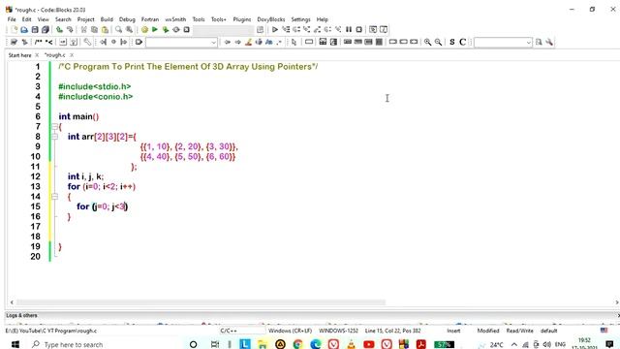Open the Search menu

point(63,19)
